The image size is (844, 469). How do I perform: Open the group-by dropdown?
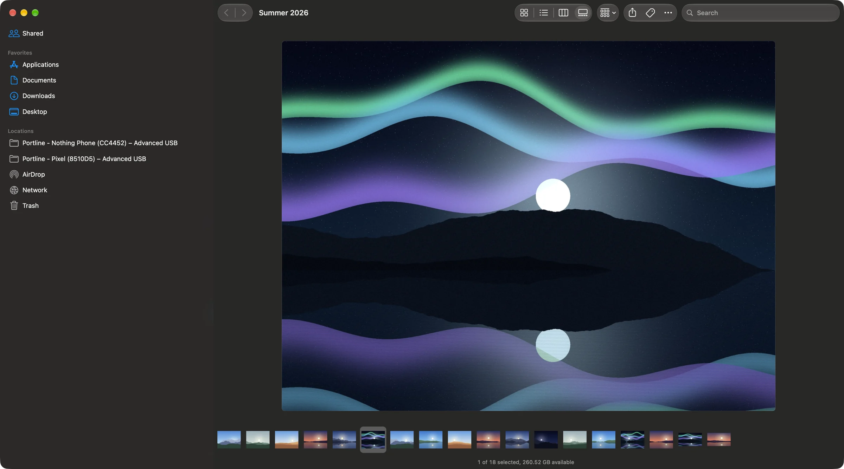coord(608,13)
